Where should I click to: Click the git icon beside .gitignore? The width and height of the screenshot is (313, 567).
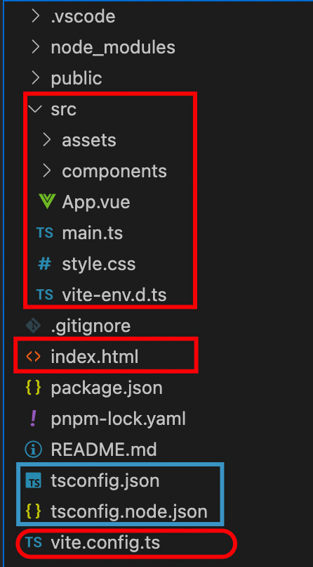click(x=33, y=326)
